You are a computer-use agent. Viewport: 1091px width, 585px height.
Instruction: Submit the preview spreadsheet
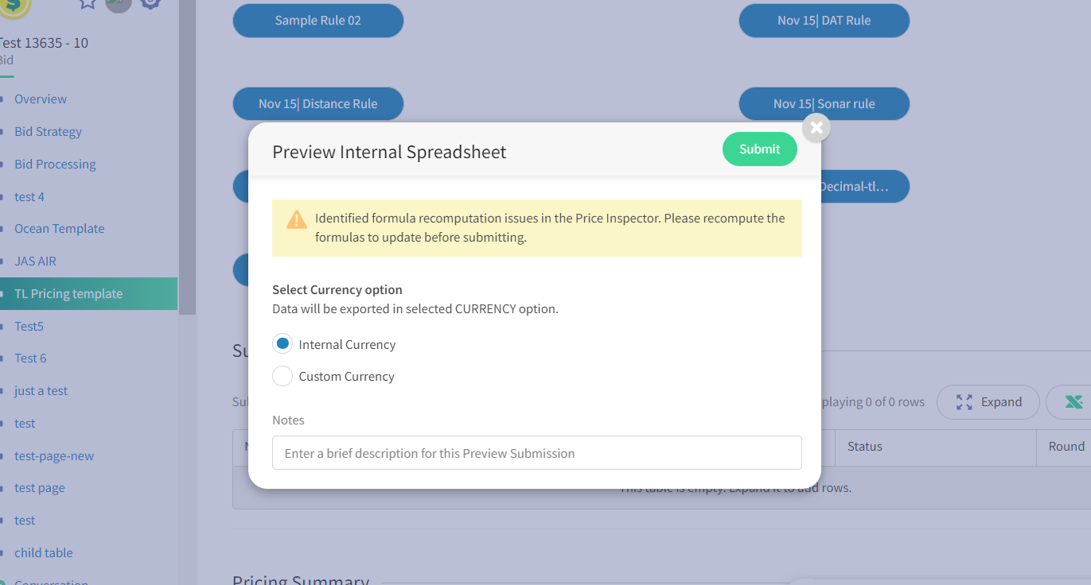pos(759,149)
